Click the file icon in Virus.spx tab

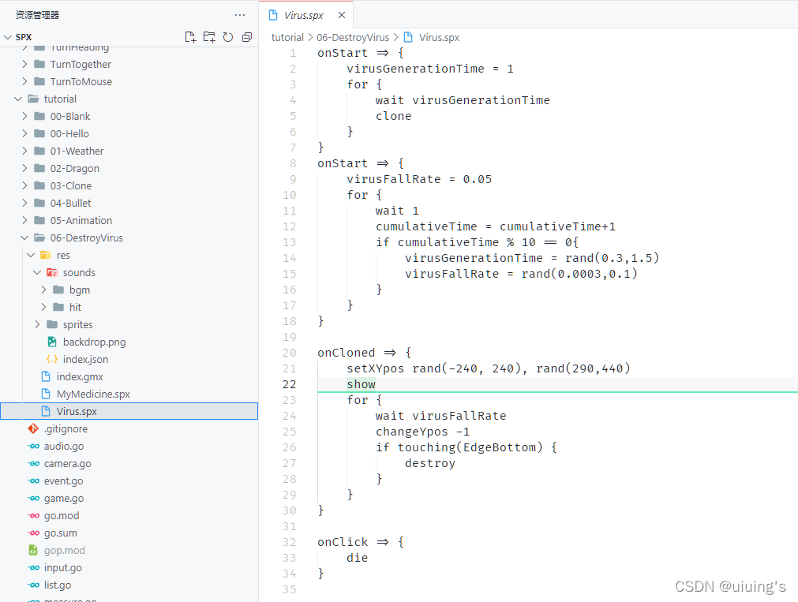click(x=273, y=15)
